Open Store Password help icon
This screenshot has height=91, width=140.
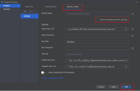132,36
